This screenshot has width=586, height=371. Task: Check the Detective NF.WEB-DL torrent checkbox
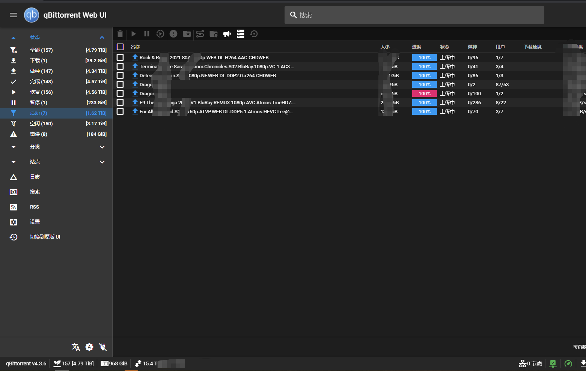click(120, 75)
